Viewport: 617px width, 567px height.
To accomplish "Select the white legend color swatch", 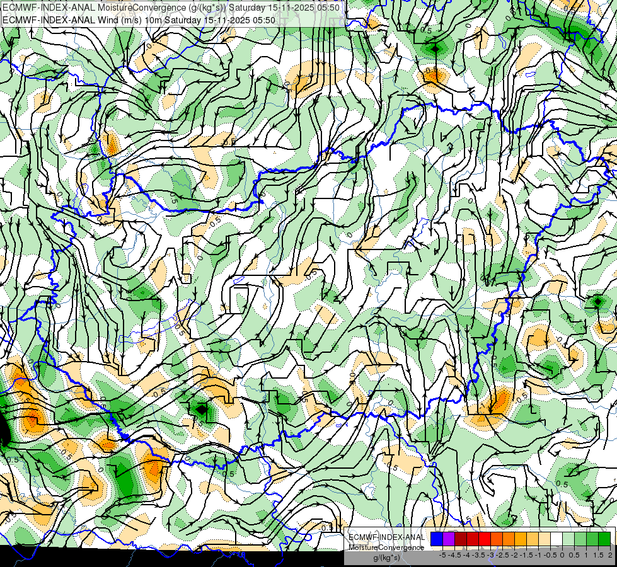I will point(556,539).
